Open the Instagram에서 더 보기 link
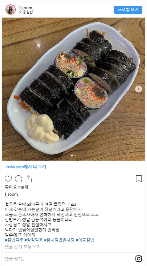The image size is (147, 266). pos(26,167)
